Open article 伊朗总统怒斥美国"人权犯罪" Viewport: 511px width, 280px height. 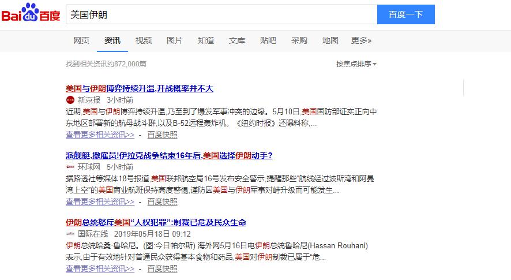point(156,223)
